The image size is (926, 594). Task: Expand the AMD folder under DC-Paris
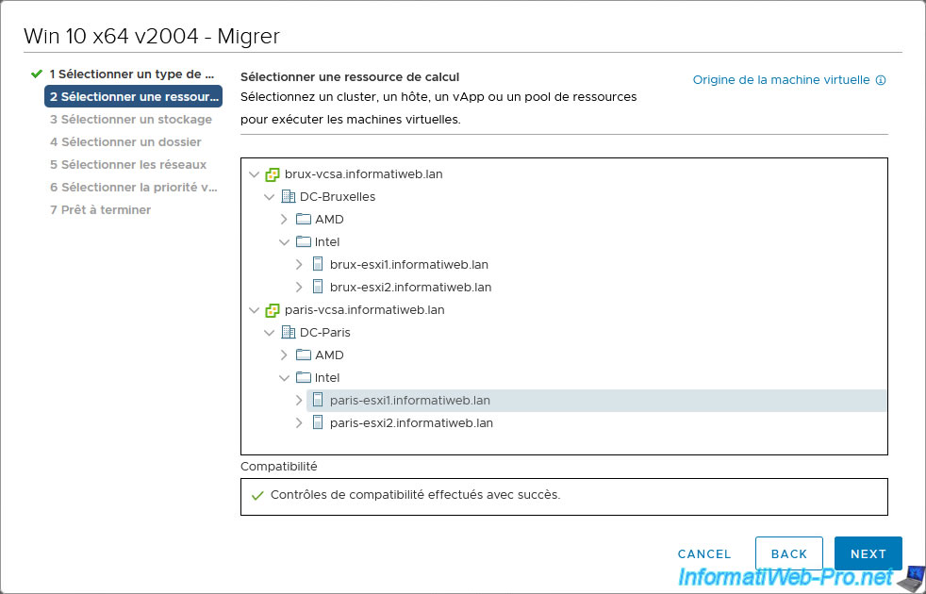[x=284, y=355]
